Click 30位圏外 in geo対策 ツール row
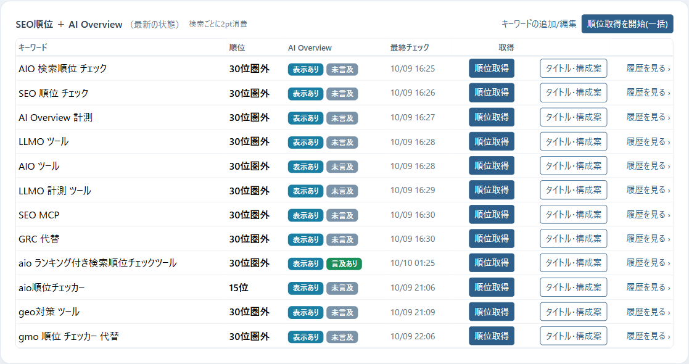 (249, 312)
